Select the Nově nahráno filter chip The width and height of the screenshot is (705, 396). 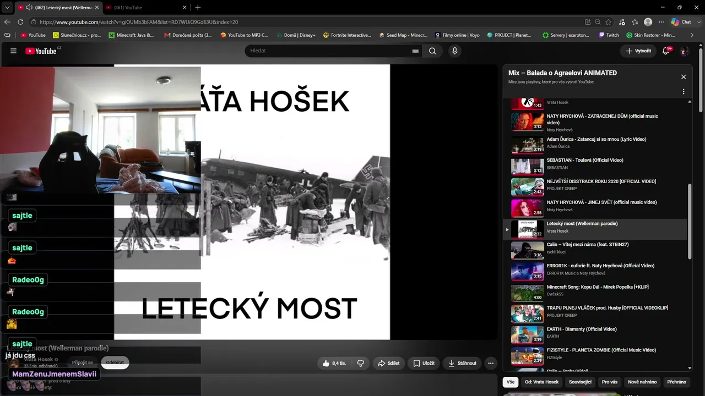tap(642, 382)
